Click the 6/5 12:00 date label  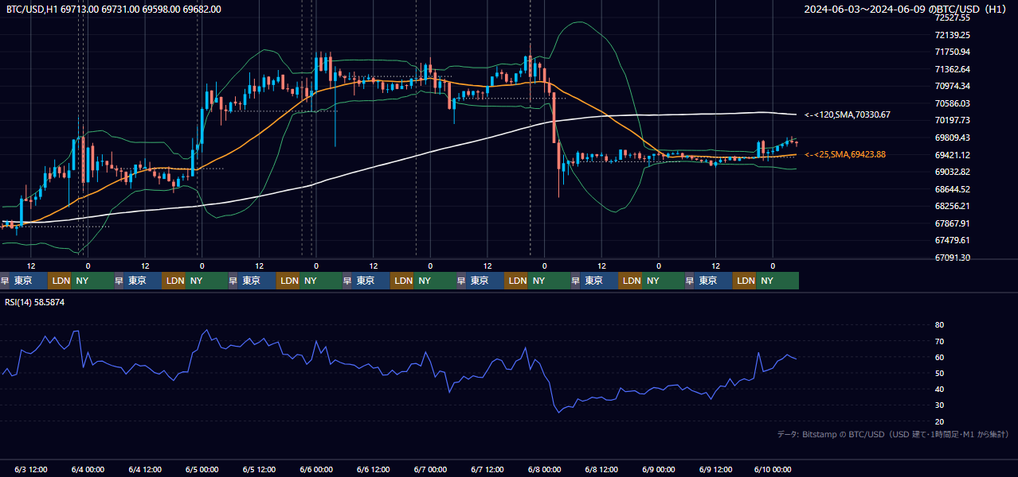pyautogui.click(x=260, y=469)
